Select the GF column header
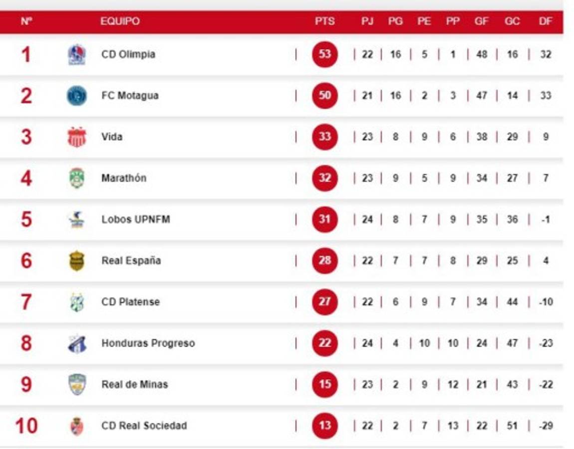Image resolution: width=574 pixels, height=449 pixels. pyautogui.click(x=482, y=21)
